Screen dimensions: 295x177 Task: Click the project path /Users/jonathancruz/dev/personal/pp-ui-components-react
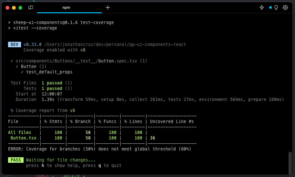click(x=115, y=45)
